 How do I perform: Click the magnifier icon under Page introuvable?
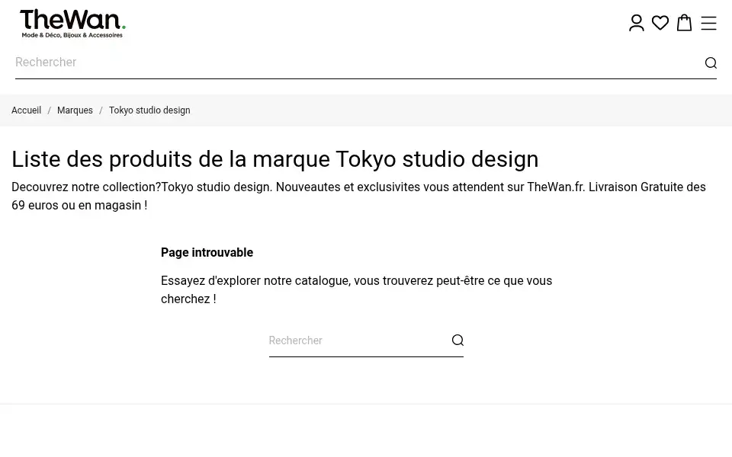(x=457, y=340)
